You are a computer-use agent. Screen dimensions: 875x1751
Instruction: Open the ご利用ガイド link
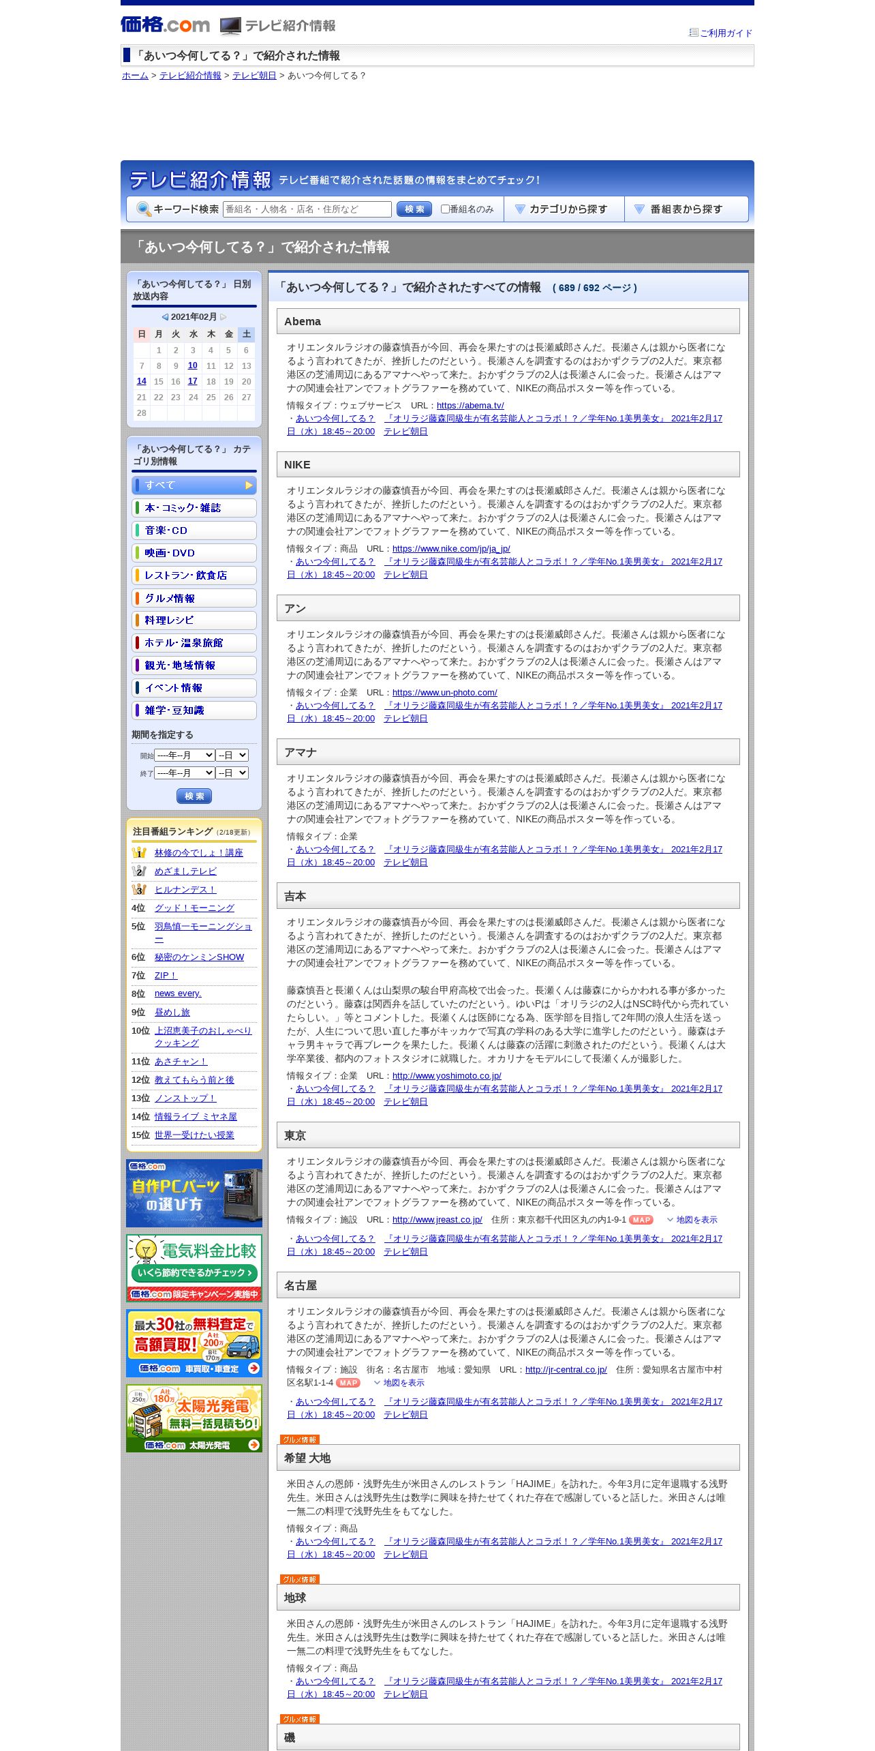click(x=726, y=33)
